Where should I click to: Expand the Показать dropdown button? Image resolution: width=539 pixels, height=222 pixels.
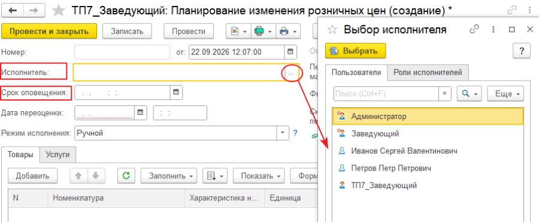point(259,175)
